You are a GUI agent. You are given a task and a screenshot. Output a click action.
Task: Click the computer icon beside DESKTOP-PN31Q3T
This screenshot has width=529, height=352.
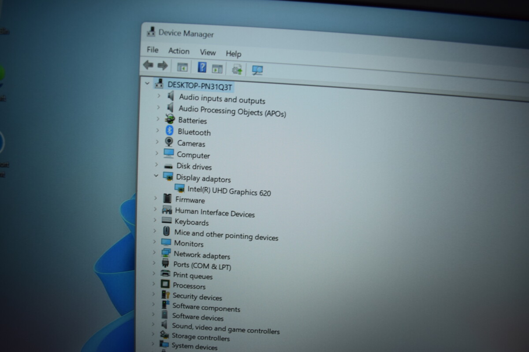[159, 84]
